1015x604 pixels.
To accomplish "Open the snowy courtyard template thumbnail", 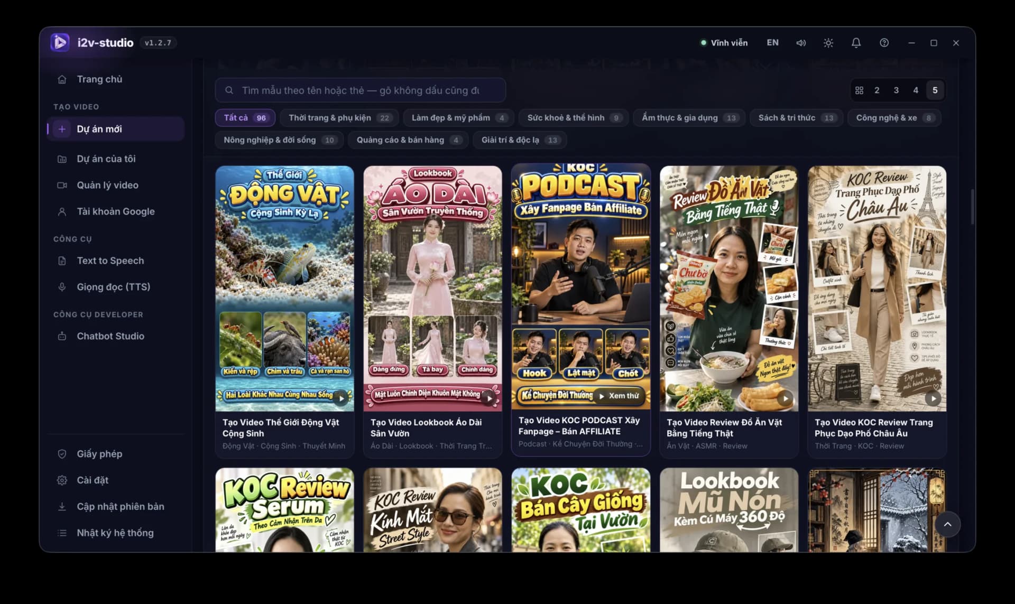I will pos(877,510).
